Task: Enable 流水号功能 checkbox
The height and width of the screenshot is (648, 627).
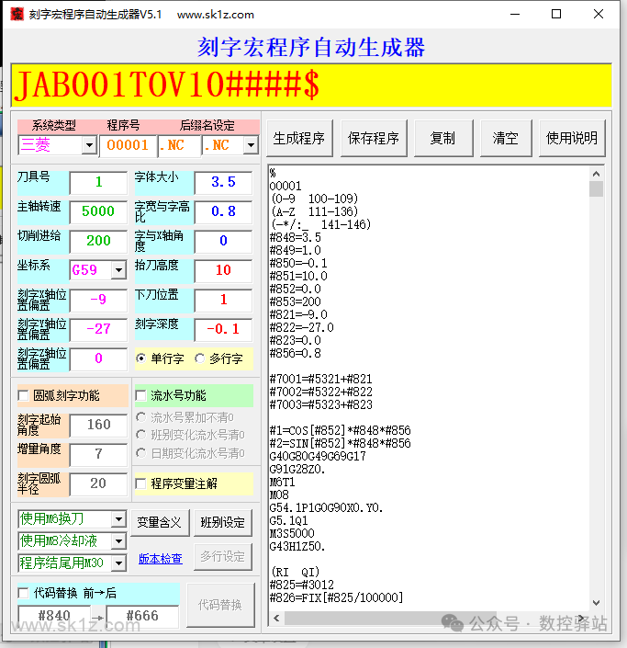Action: 141,395
